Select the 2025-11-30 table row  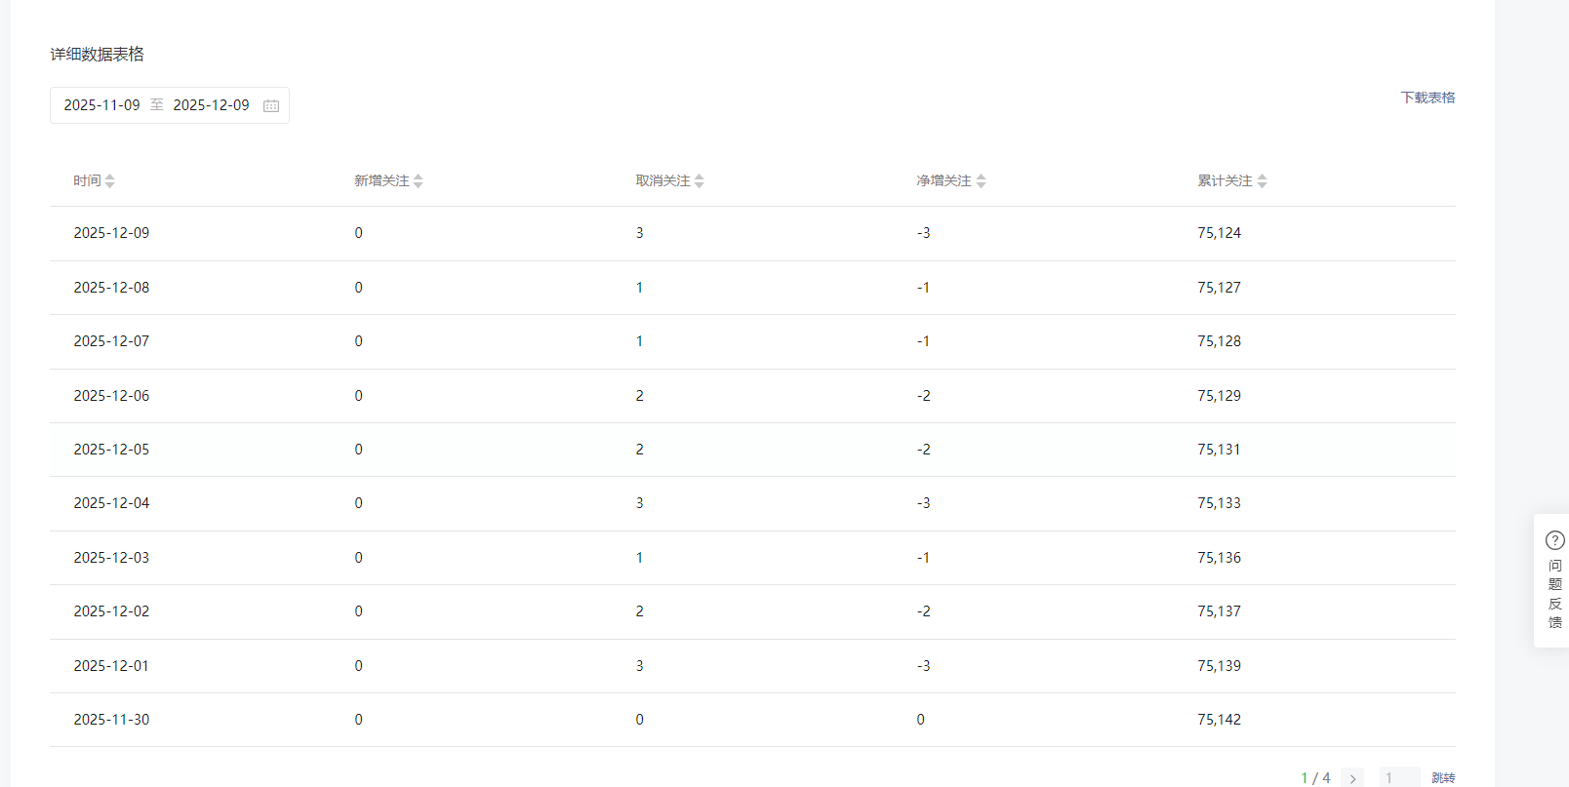(x=751, y=720)
